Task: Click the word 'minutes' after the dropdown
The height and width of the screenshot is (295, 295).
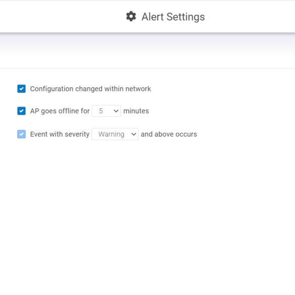Action: pos(136,111)
